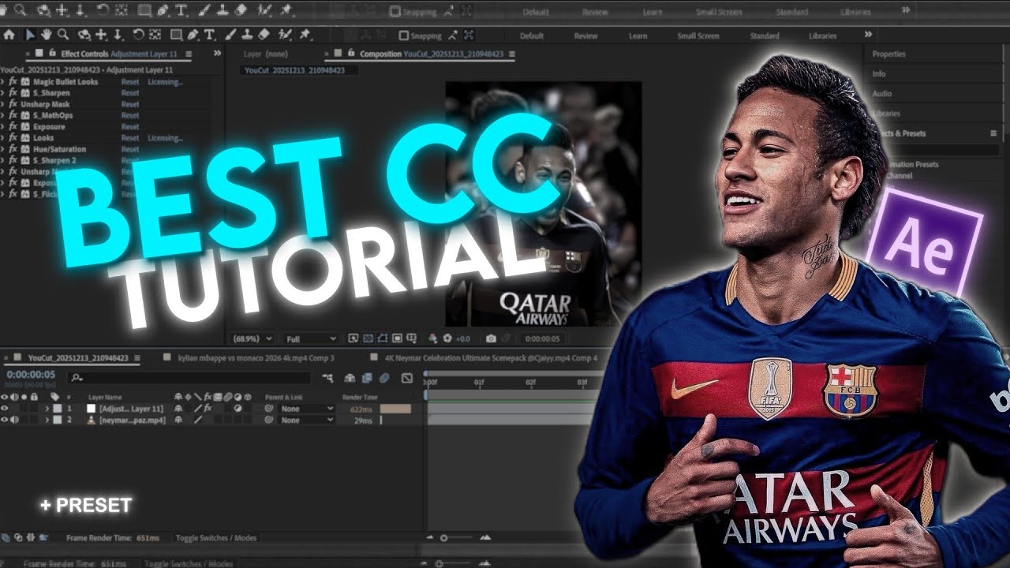Click the Composition panel menu icon
The width and height of the screenshot is (1010, 568).
[511, 54]
